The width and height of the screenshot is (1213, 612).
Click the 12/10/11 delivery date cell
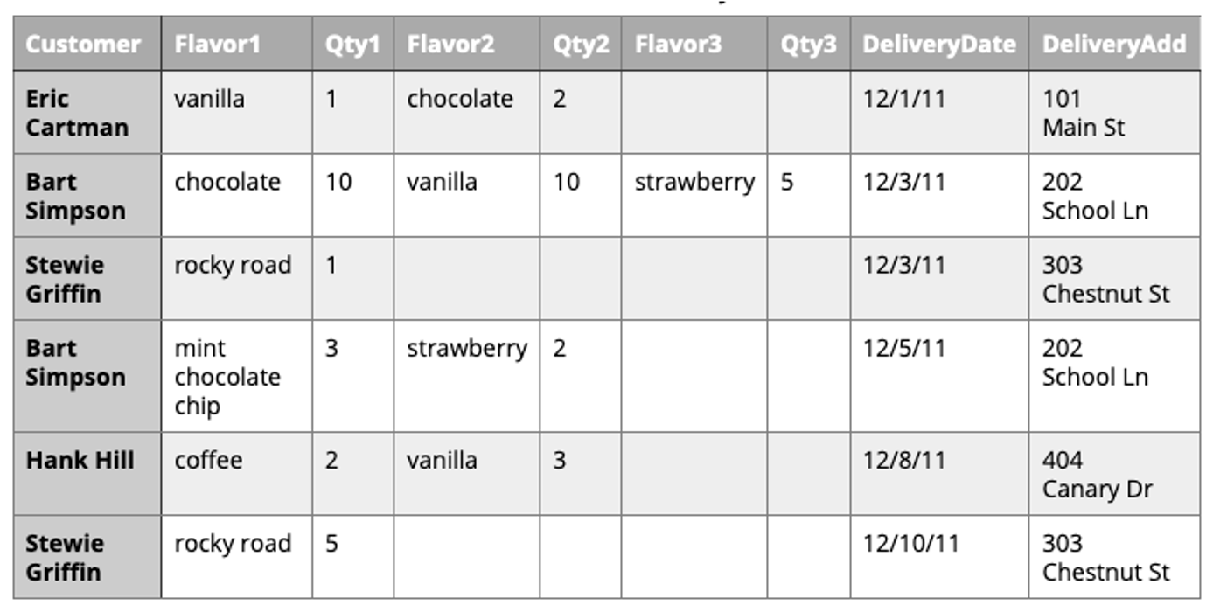click(910, 544)
